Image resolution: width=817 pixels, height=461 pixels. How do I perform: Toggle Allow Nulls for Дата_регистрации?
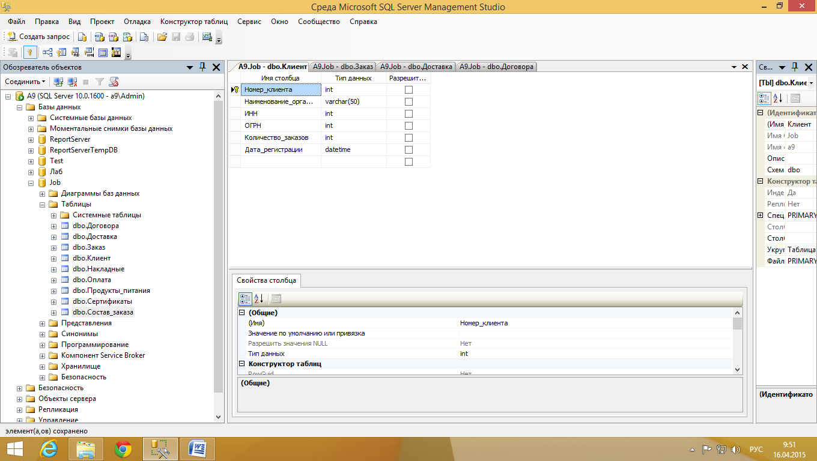[x=408, y=149]
